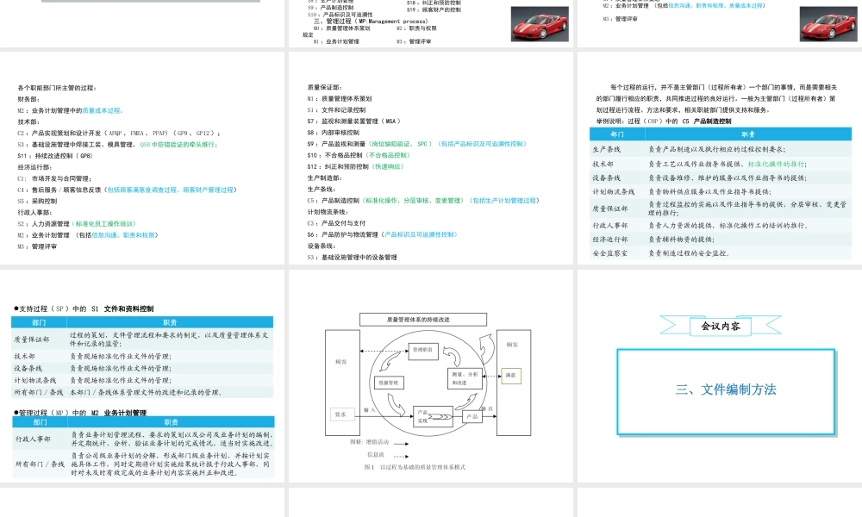Click the S3 基础设施管理中的设备管理 line
The image size is (862, 517).
[x=352, y=257]
